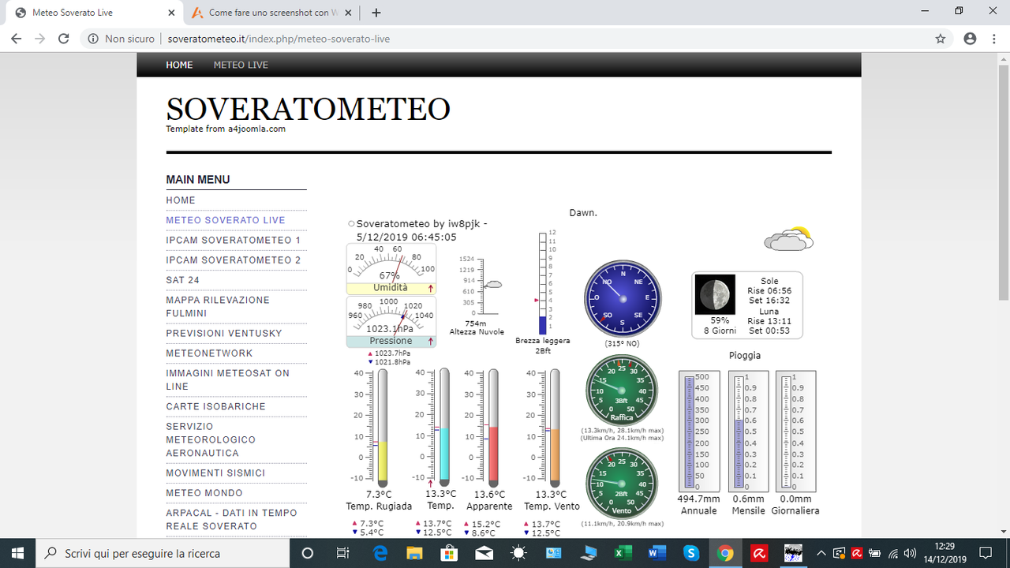
Task: Click the up arrow on the Umidità panel
Action: (x=432, y=290)
